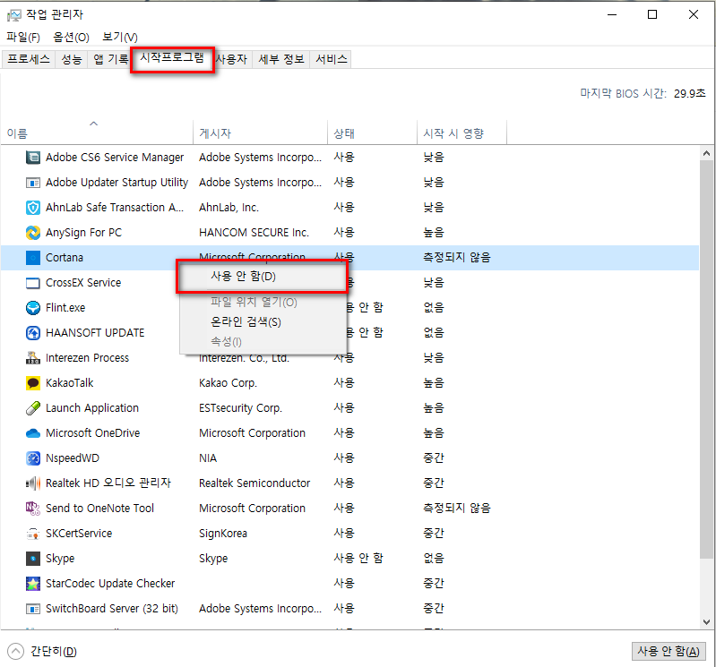Click Cortana's 측정되지 않음 impact value
Image resolution: width=716 pixels, height=667 pixels.
(457, 258)
